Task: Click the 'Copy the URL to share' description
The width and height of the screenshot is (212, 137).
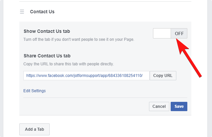Action: (68, 64)
